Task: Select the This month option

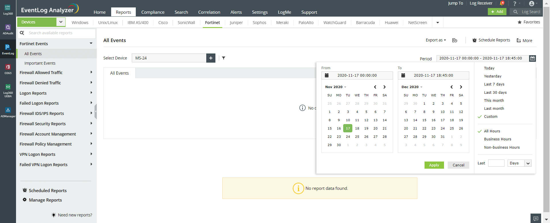Action: [x=494, y=101]
